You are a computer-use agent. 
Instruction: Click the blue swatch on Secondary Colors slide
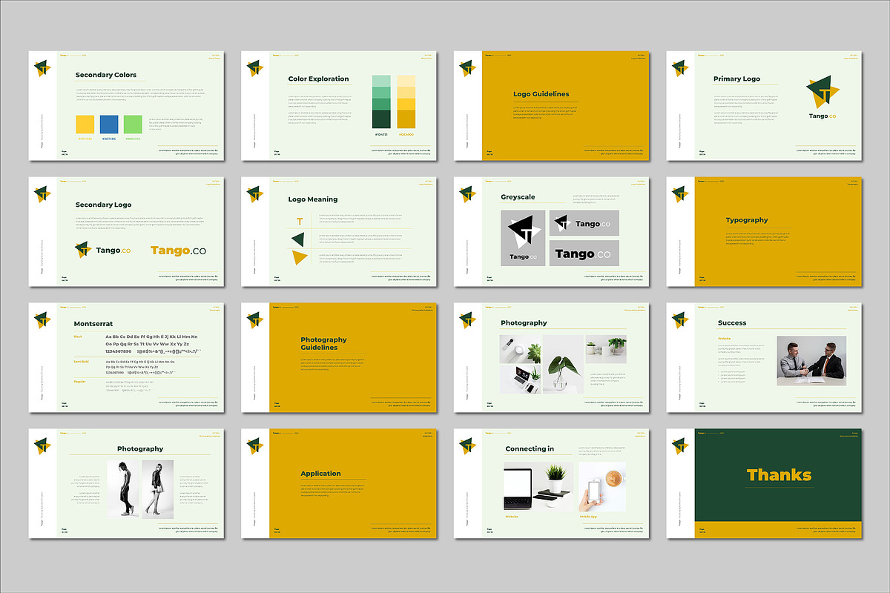click(108, 124)
